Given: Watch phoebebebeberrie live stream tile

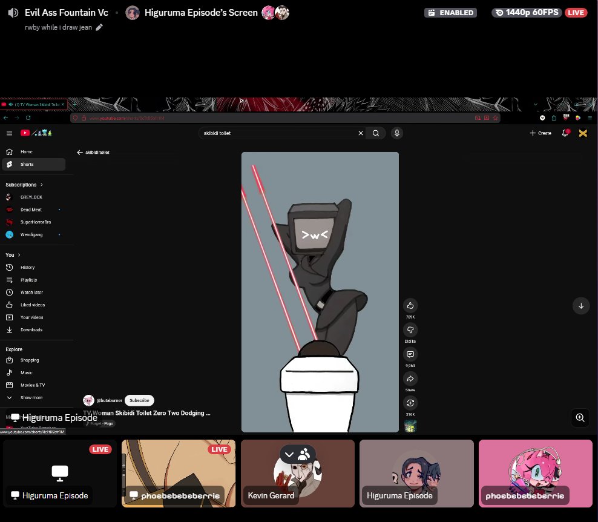Looking at the screenshot, I should (x=179, y=474).
